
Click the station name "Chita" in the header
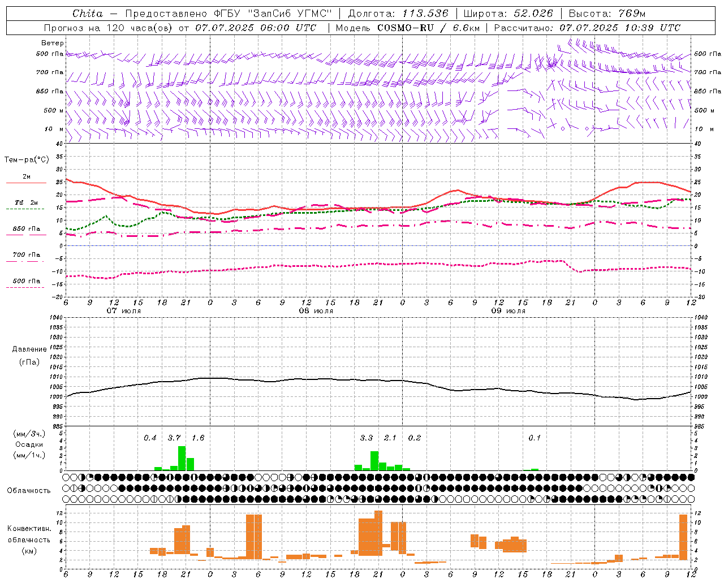(x=88, y=14)
